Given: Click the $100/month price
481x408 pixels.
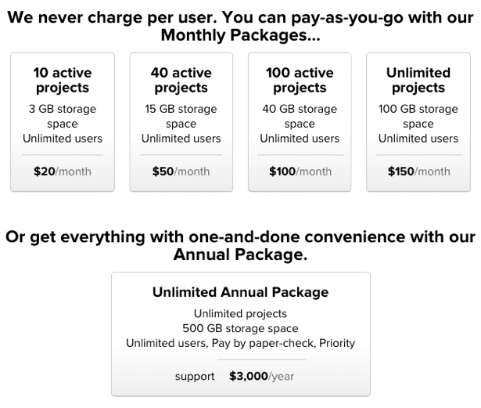Looking at the screenshot, I should (x=300, y=172).
